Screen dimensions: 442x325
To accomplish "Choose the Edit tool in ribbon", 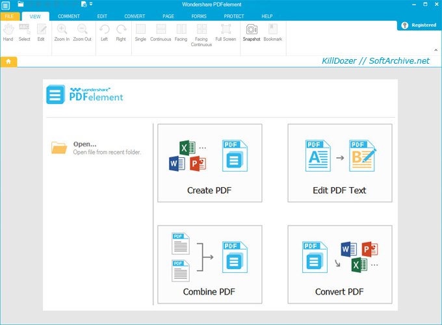I will point(41,32).
